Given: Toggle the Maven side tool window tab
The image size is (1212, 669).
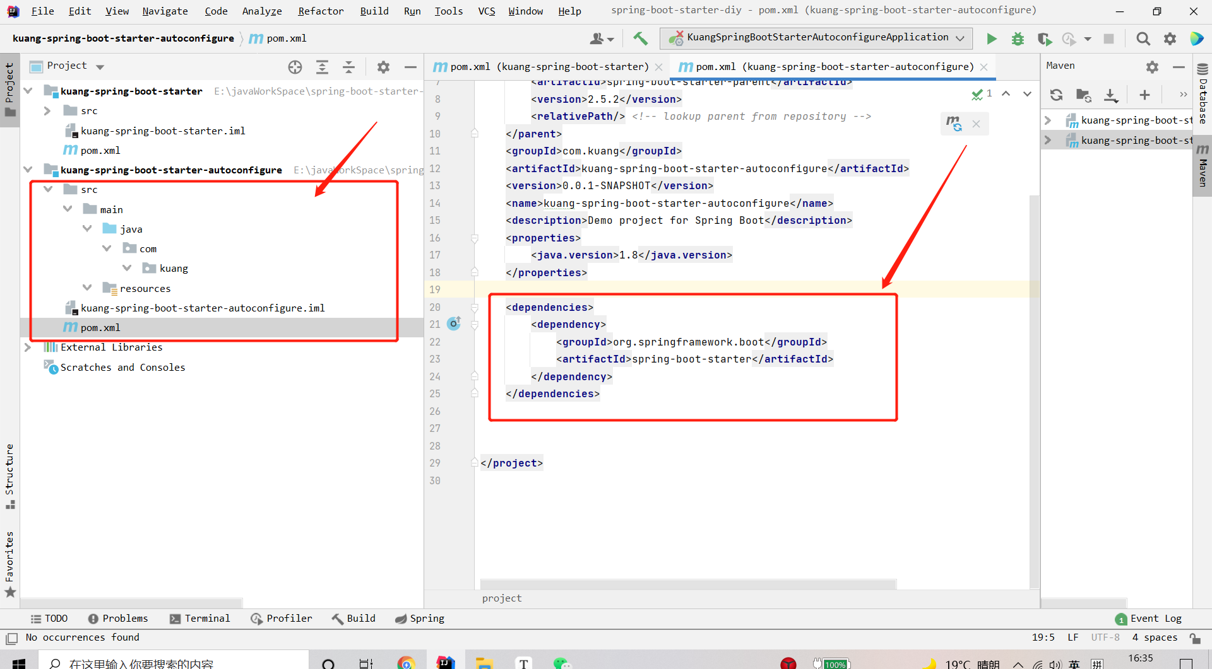Looking at the screenshot, I should (x=1203, y=165).
